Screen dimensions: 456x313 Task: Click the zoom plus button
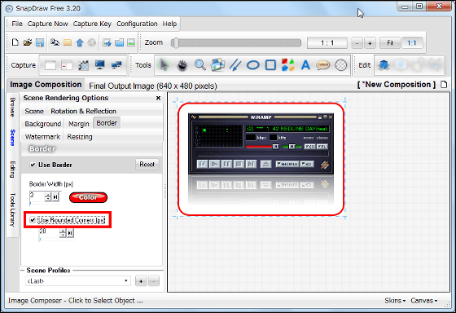(x=370, y=43)
